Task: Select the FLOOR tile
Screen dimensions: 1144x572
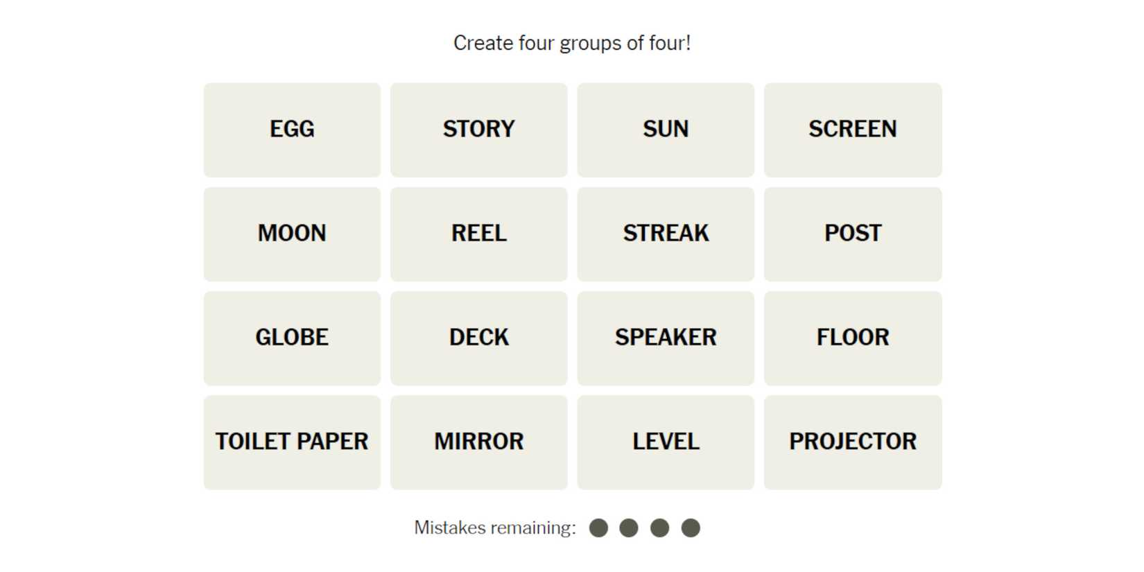Action: point(852,338)
